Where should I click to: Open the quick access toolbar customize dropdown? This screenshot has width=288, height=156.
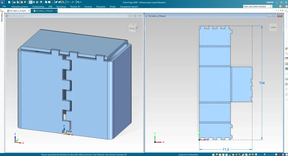[x=81, y=2]
